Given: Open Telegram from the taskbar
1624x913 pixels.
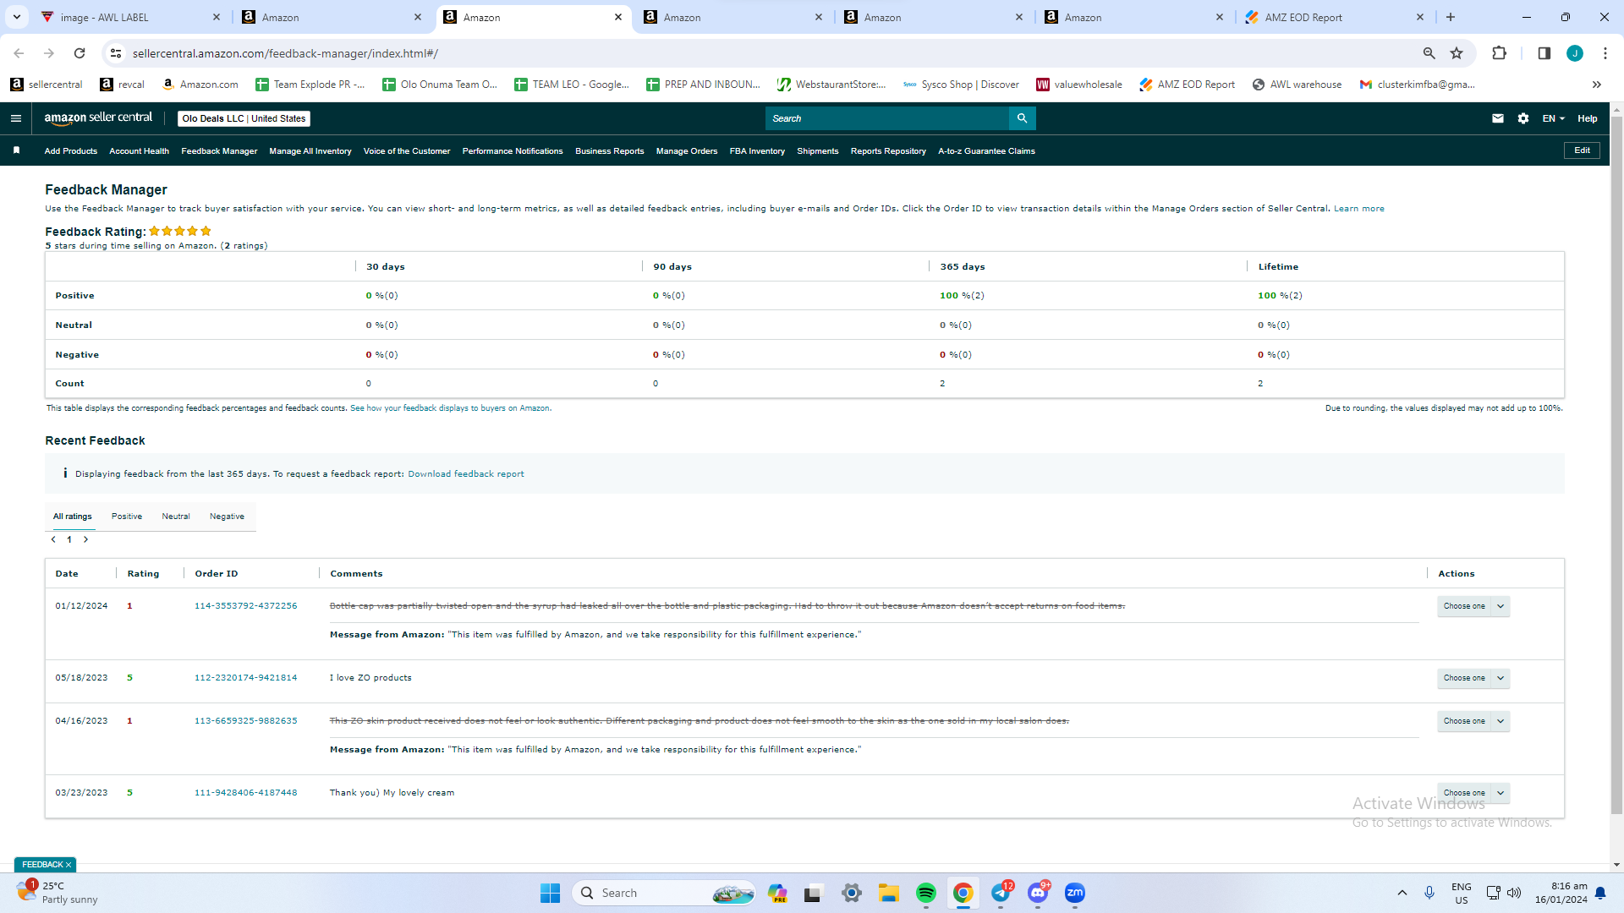Looking at the screenshot, I should pyautogui.click(x=1001, y=893).
